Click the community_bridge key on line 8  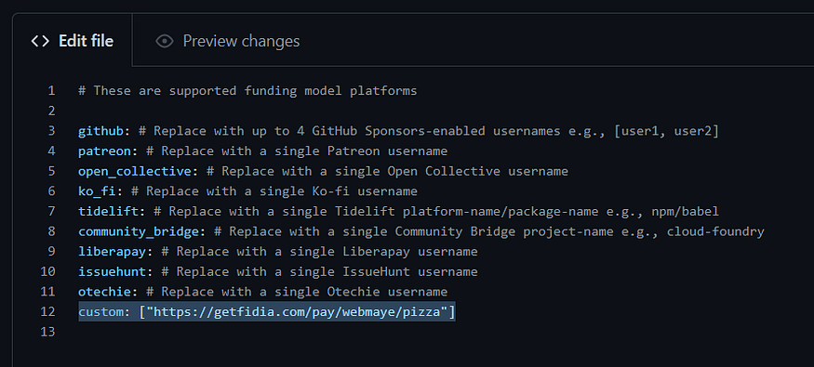pyautogui.click(x=139, y=231)
